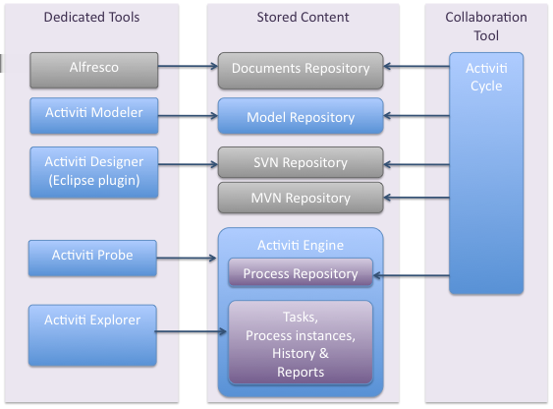Screen dimensions: 553x409
Task: Click the Collaboration Tool heading
Action: pos(486,27)
